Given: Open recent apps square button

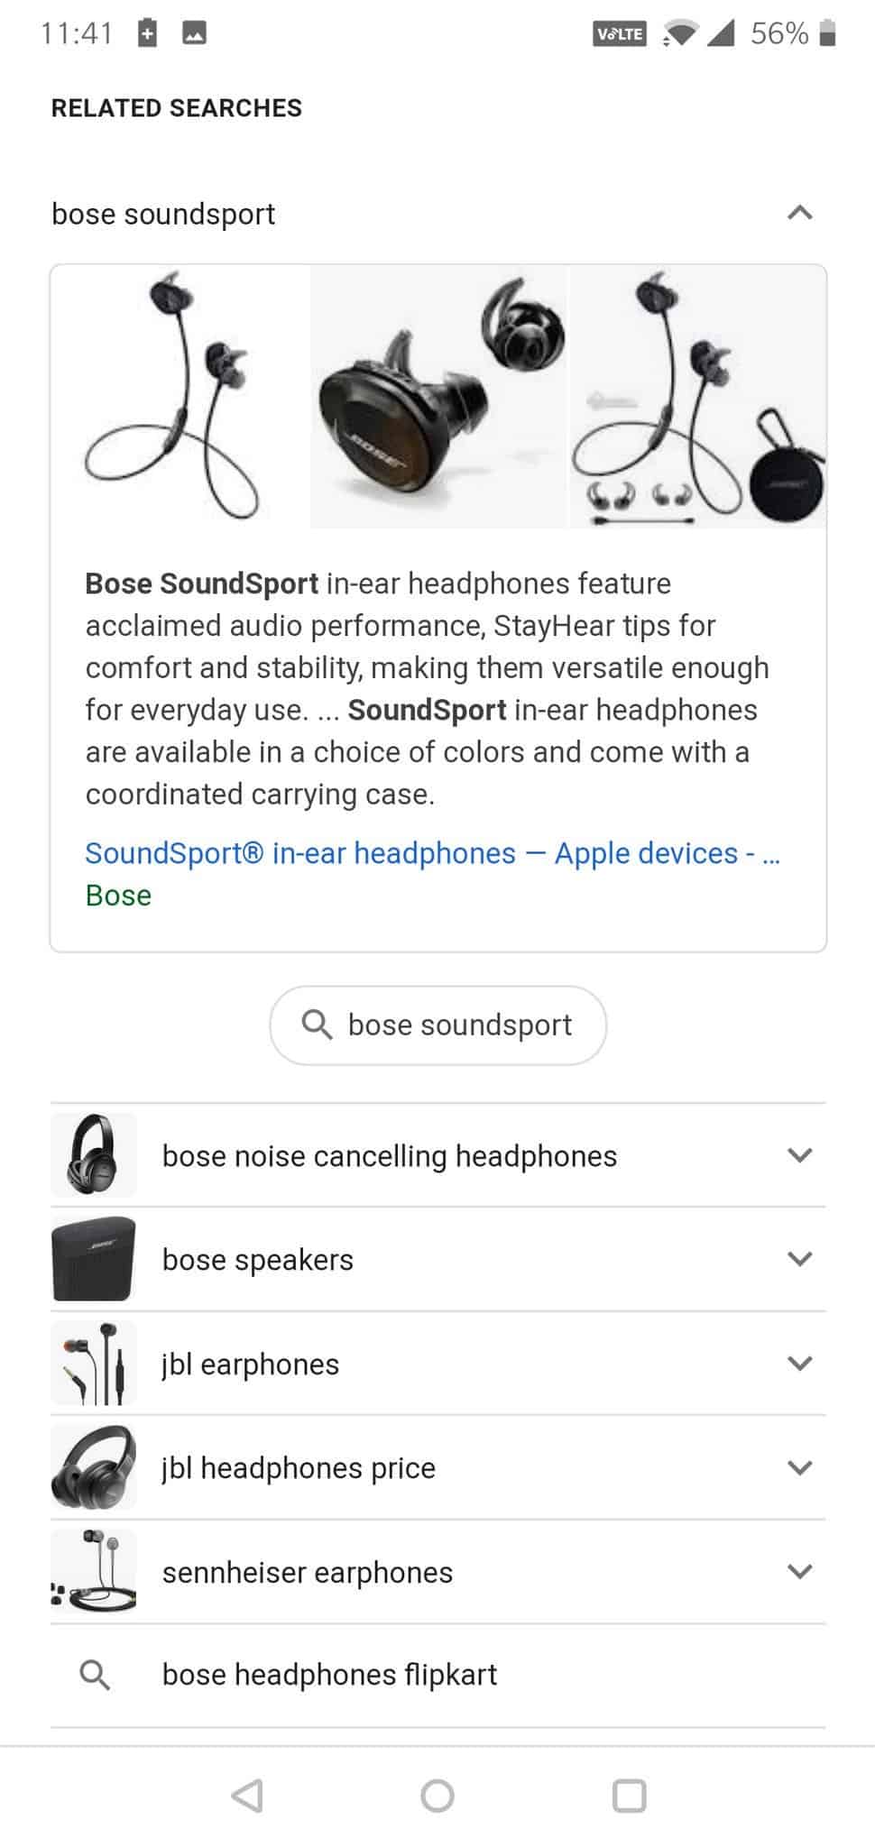Looking at the screenshot, I should click(x=629, y=1795).
